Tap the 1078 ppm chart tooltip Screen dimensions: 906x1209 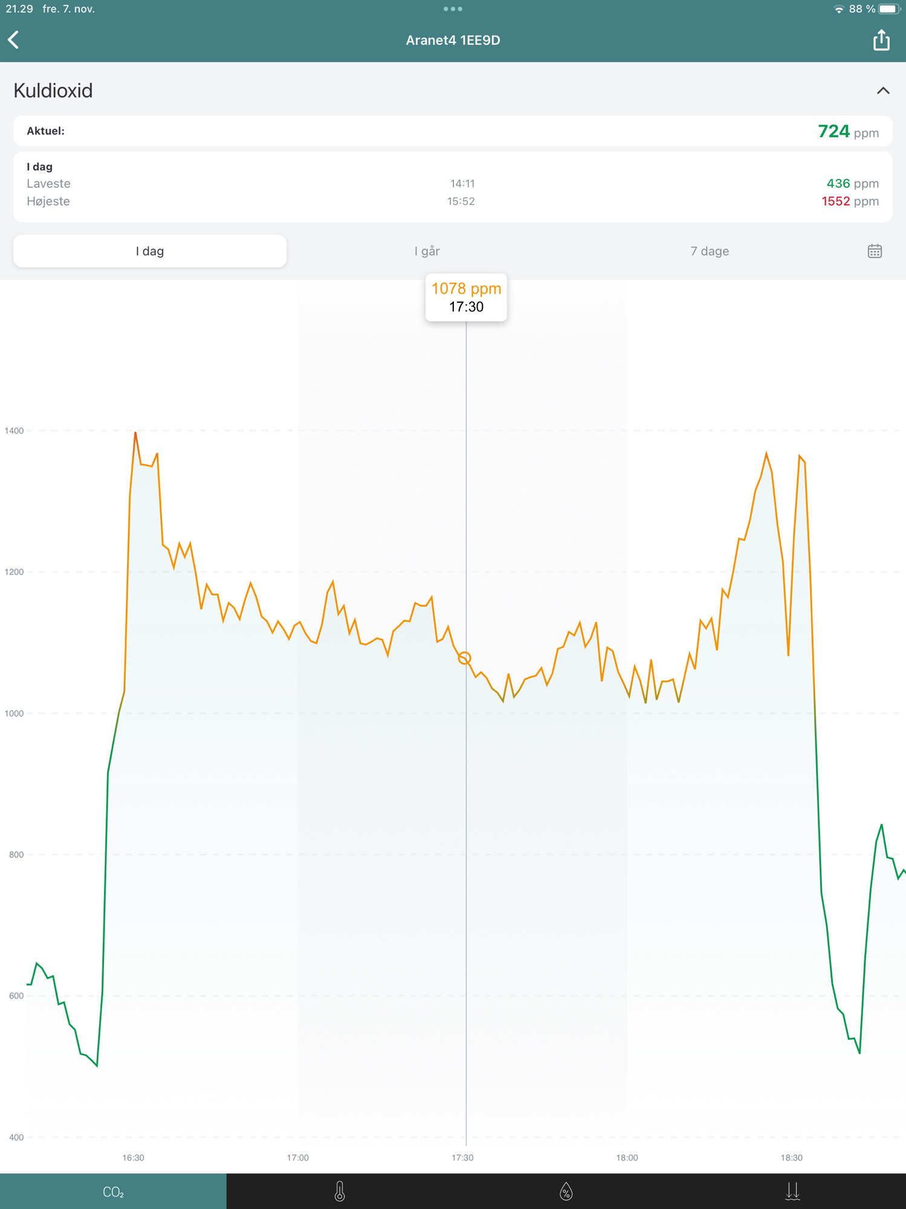pos(466,297)
